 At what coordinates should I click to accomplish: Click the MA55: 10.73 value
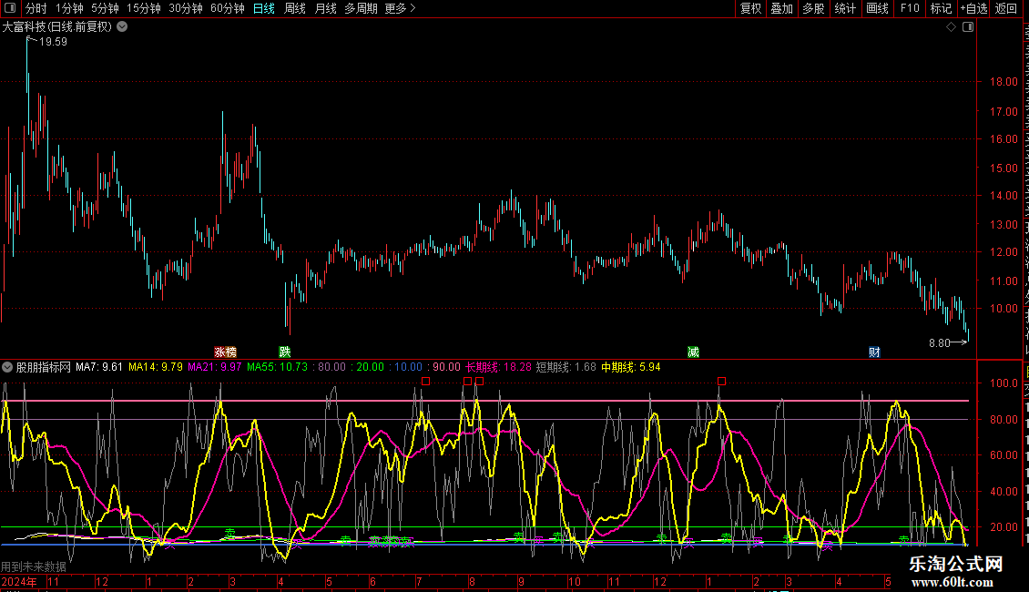[277, 368]
